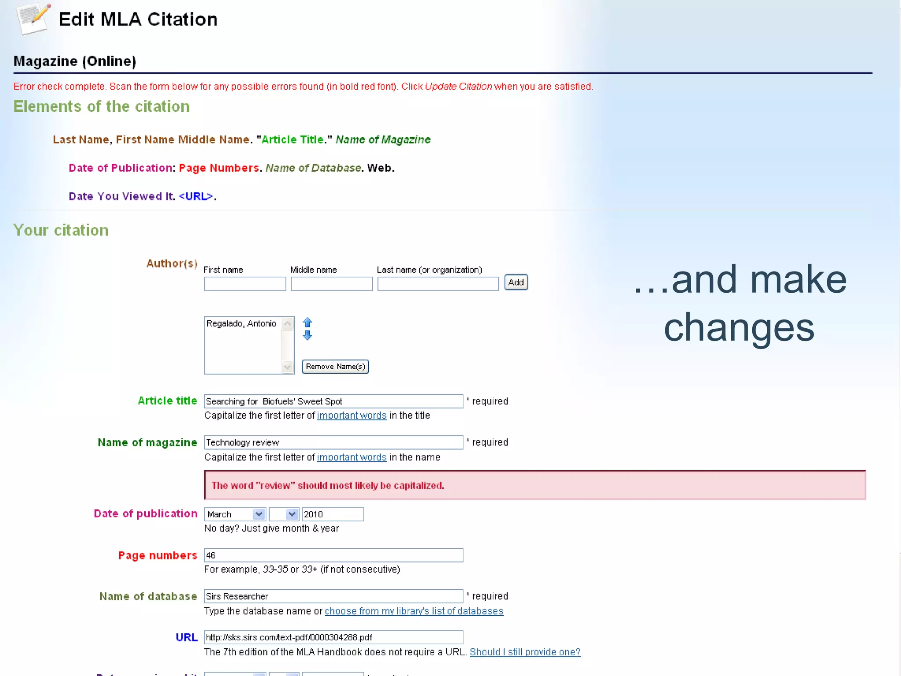The image size is (901, 676).
Task: Click the Update Citation italic text in the notice
Action: coord(458,86)
